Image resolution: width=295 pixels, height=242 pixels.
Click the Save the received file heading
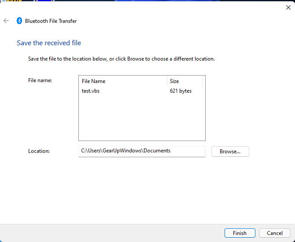49,43
